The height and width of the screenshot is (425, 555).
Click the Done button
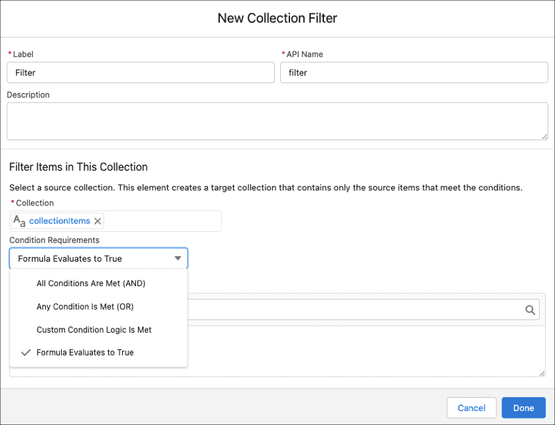pos(524,408)
